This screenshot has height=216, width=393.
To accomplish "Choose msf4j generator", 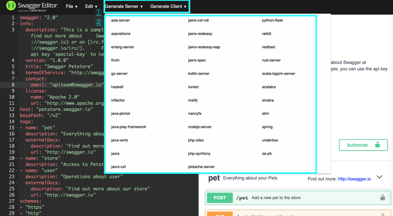I will pos(193,100).
